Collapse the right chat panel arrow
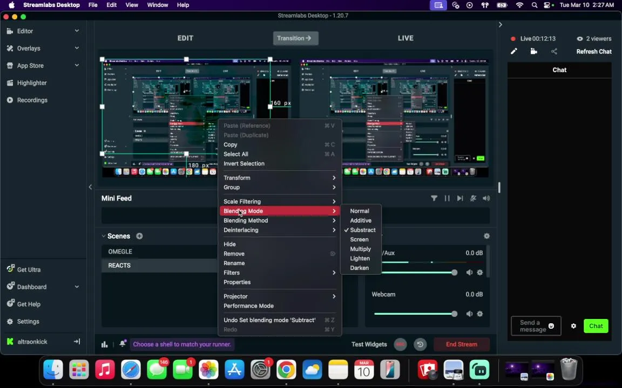The image size is (622, 388). point(500,25)
